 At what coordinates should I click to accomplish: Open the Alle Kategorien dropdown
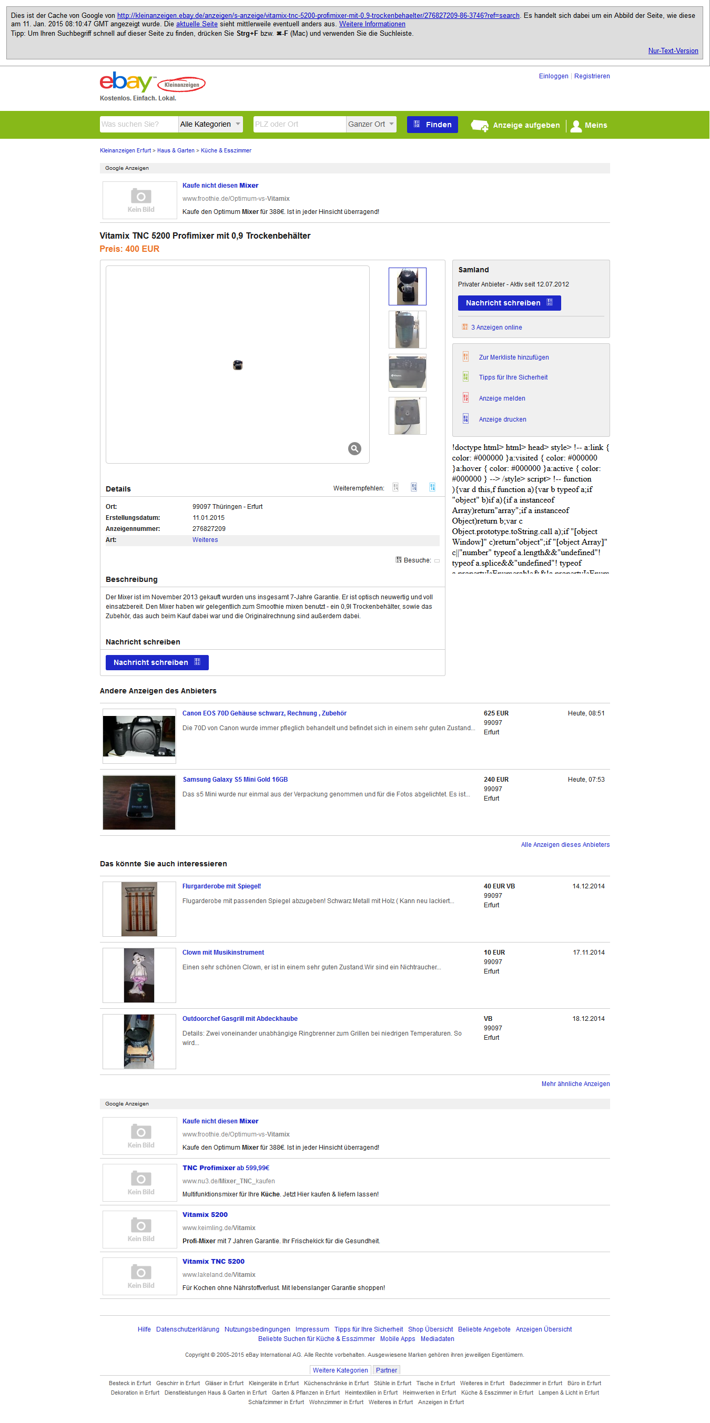click(210, 124)
